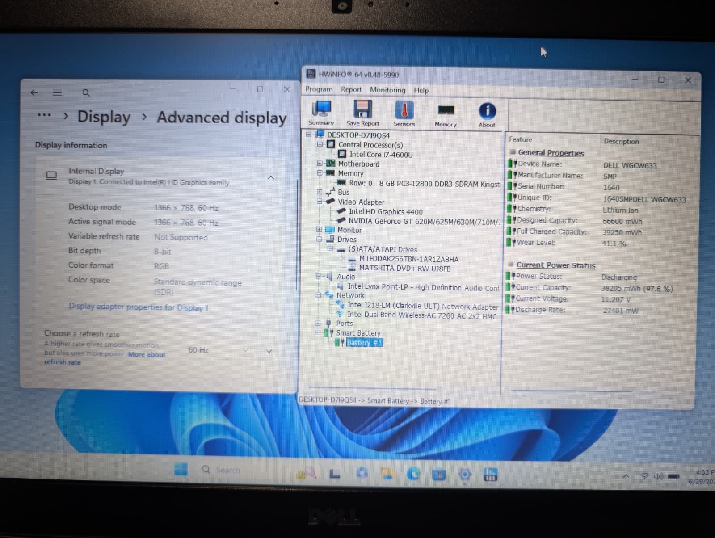The width and height of the screenshot is (715, 538).
Task: Open the Settings gear on taskbar
Action: tap(465, 475)
